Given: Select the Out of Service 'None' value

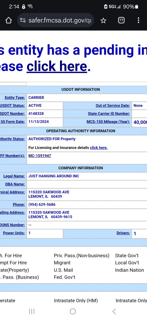Looking at the screenshot, I should (138, 105).
